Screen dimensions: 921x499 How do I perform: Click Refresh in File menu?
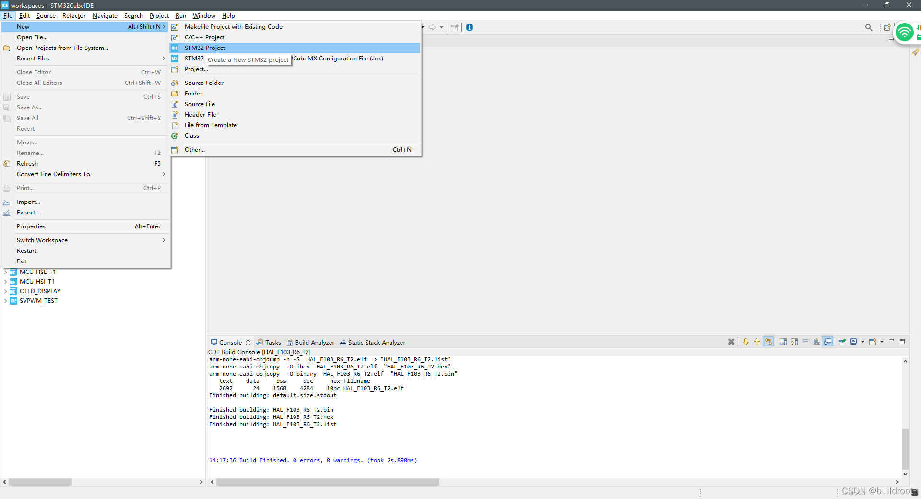(85, 164)
